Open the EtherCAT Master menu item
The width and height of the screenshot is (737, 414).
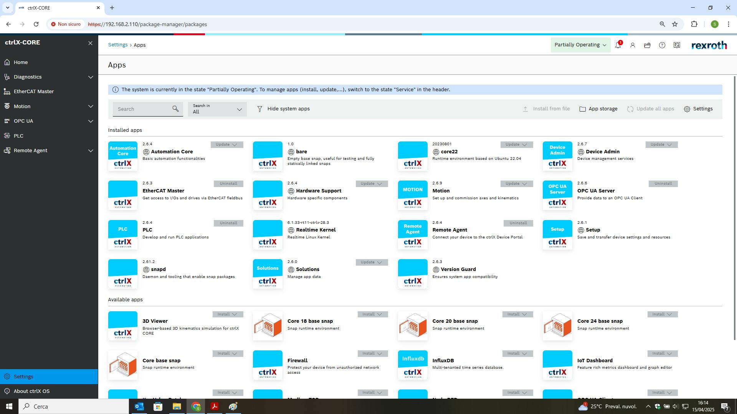pos(34,91)
